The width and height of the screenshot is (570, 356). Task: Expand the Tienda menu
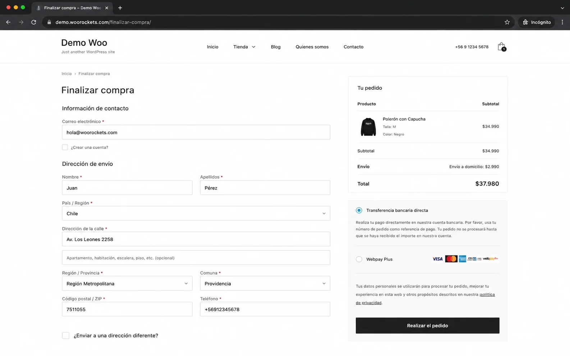[x=244, y=47]
